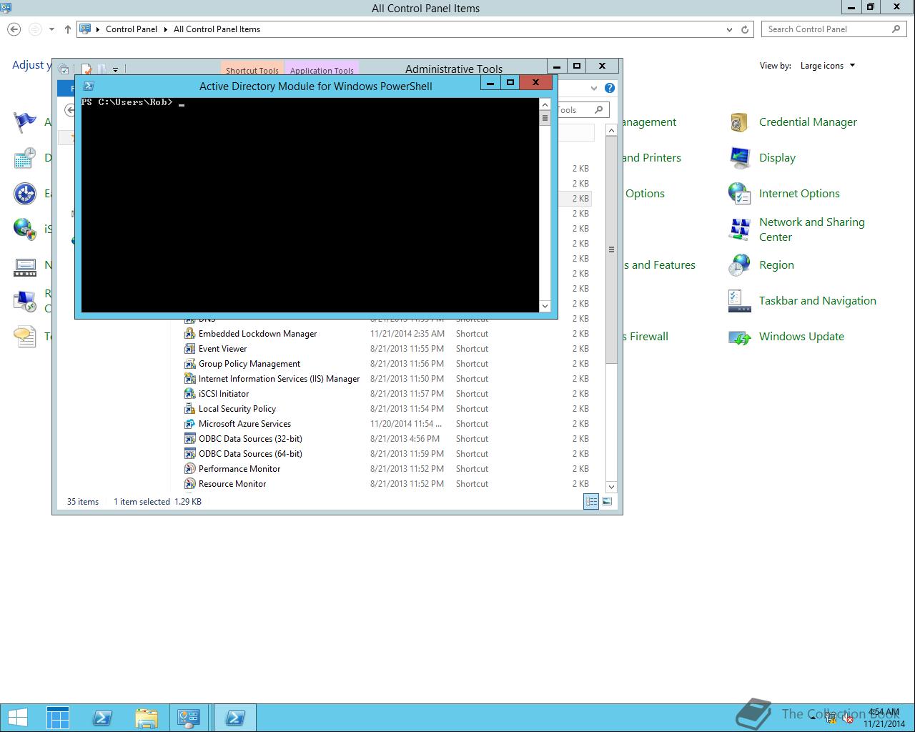
Task: Open the Network and Sharing Center icon
Action: (x=739, y=229)
